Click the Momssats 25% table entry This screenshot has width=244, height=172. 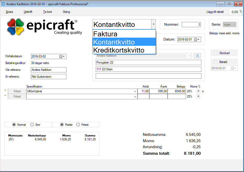pyautogui.click(x=11, y=140)
